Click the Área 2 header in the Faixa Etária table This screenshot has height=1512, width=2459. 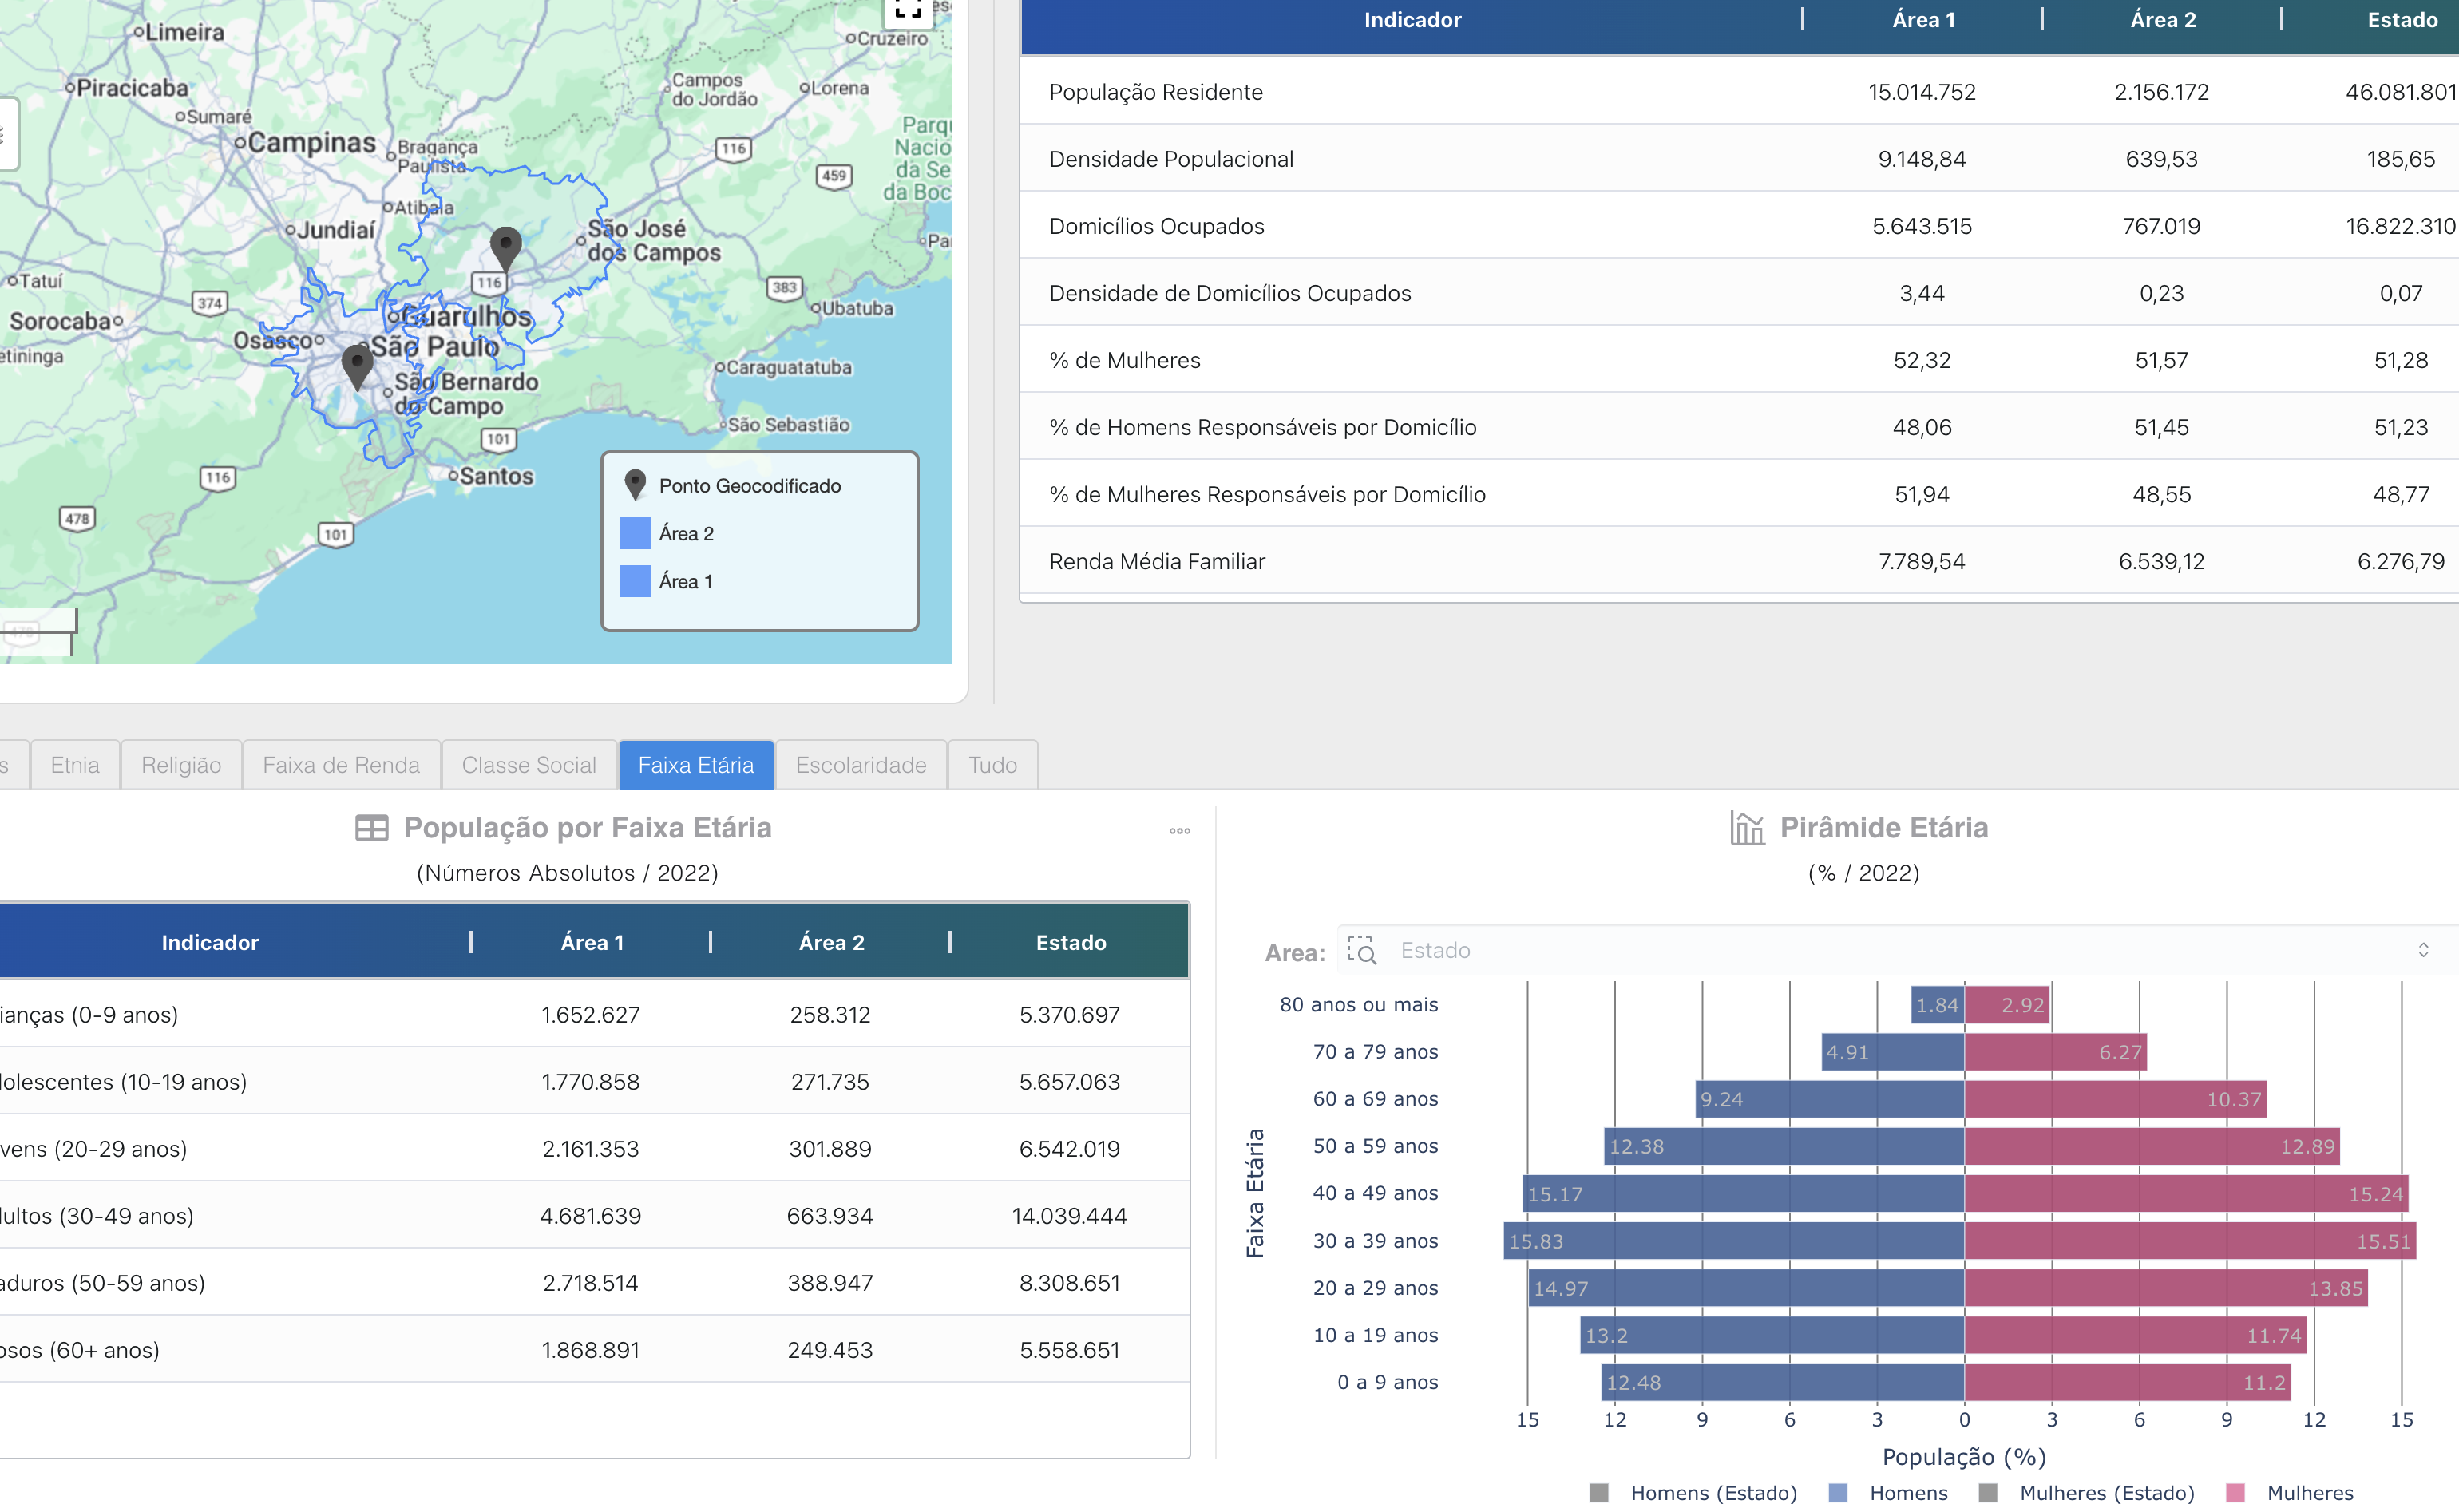[x=831, y=942]
